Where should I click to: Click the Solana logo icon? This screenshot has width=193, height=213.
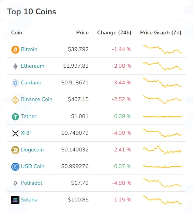pos(15,200)
